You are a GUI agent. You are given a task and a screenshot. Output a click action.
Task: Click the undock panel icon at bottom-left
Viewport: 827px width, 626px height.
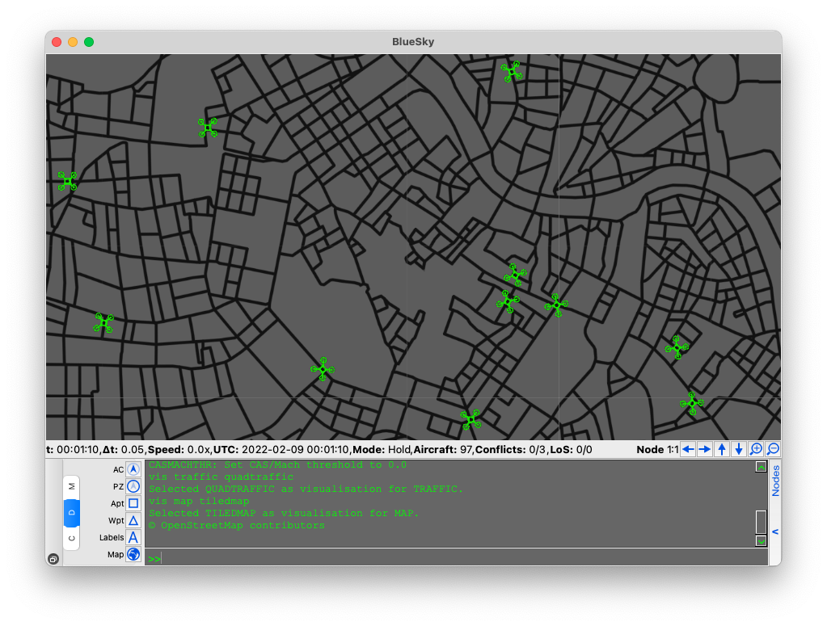pyautogui.click(x=53, y=559)
